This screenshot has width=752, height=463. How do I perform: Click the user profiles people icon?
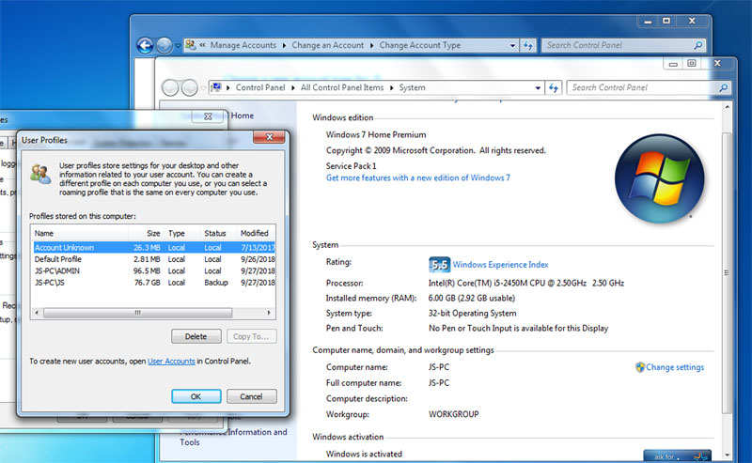point(40,174)
